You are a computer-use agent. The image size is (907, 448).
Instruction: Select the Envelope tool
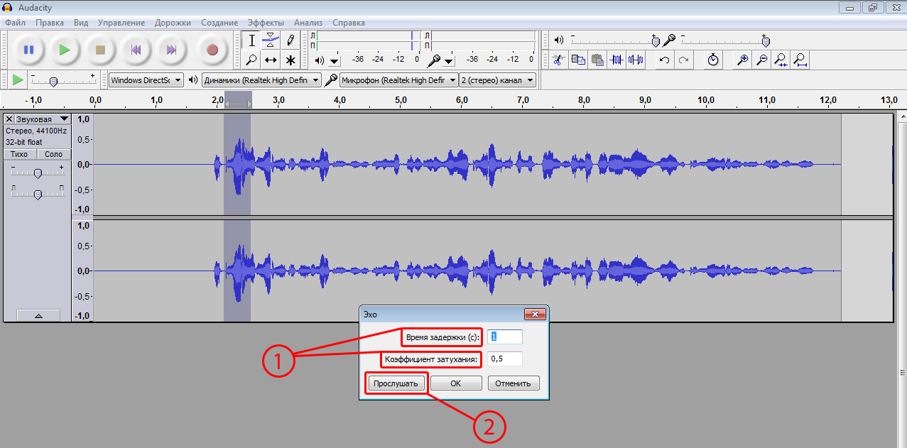coord(271,40)
